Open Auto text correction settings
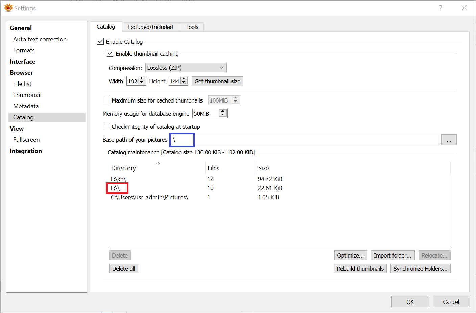 40,39
